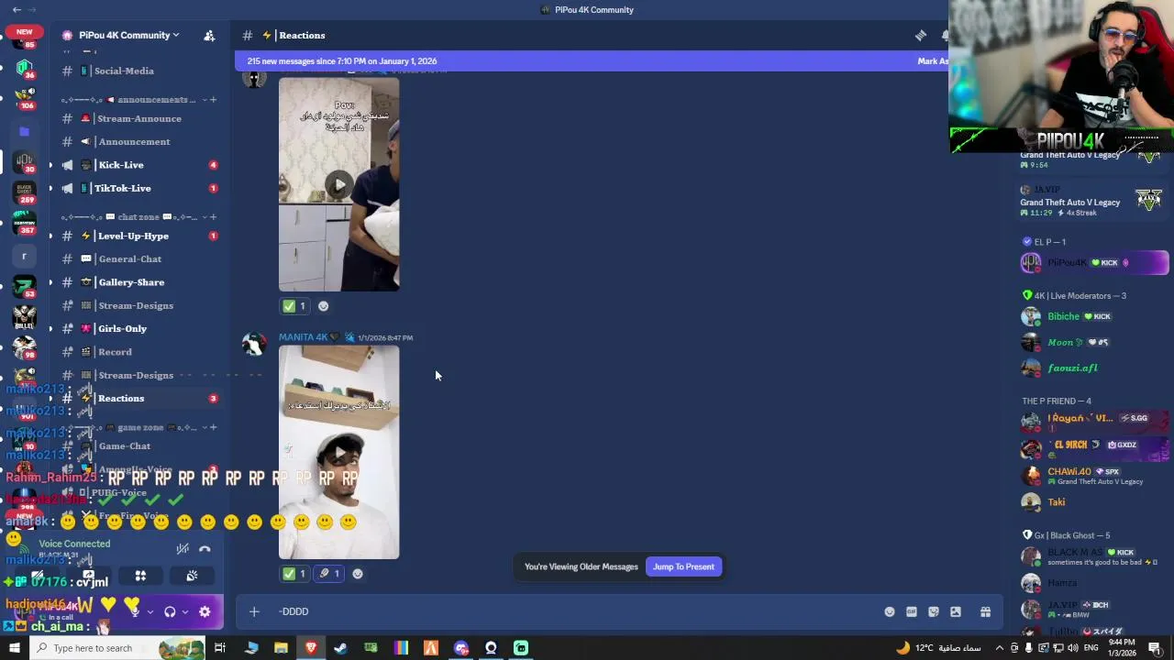This screenshot has width=1174, height=660.
Task: Play the first video attachment
Action: [x=339, y=185]
